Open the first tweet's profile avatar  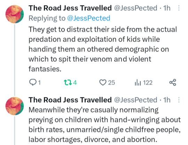pos(15,14)
